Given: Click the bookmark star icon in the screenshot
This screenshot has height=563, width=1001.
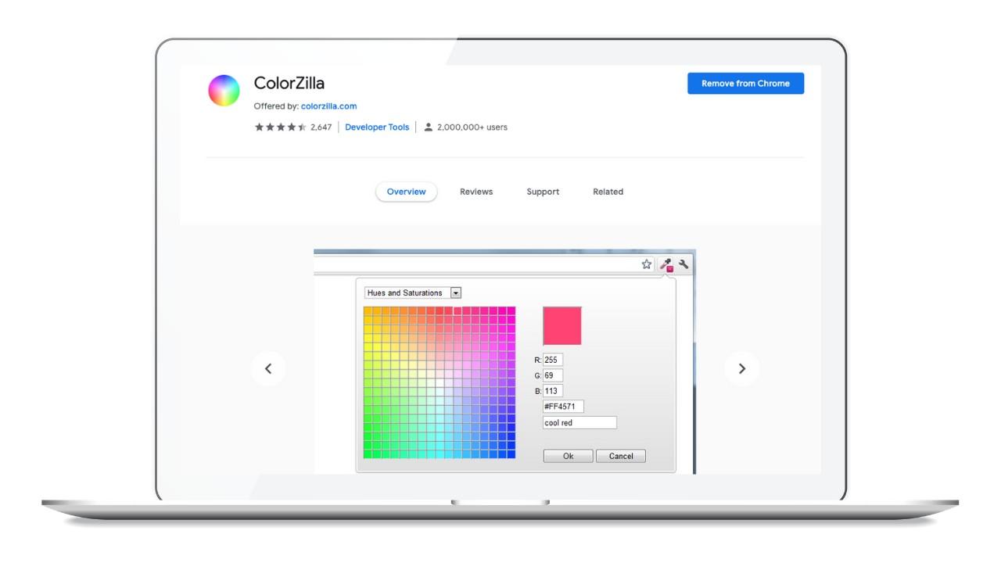Looking at the screenshot, I should point(647,264).
